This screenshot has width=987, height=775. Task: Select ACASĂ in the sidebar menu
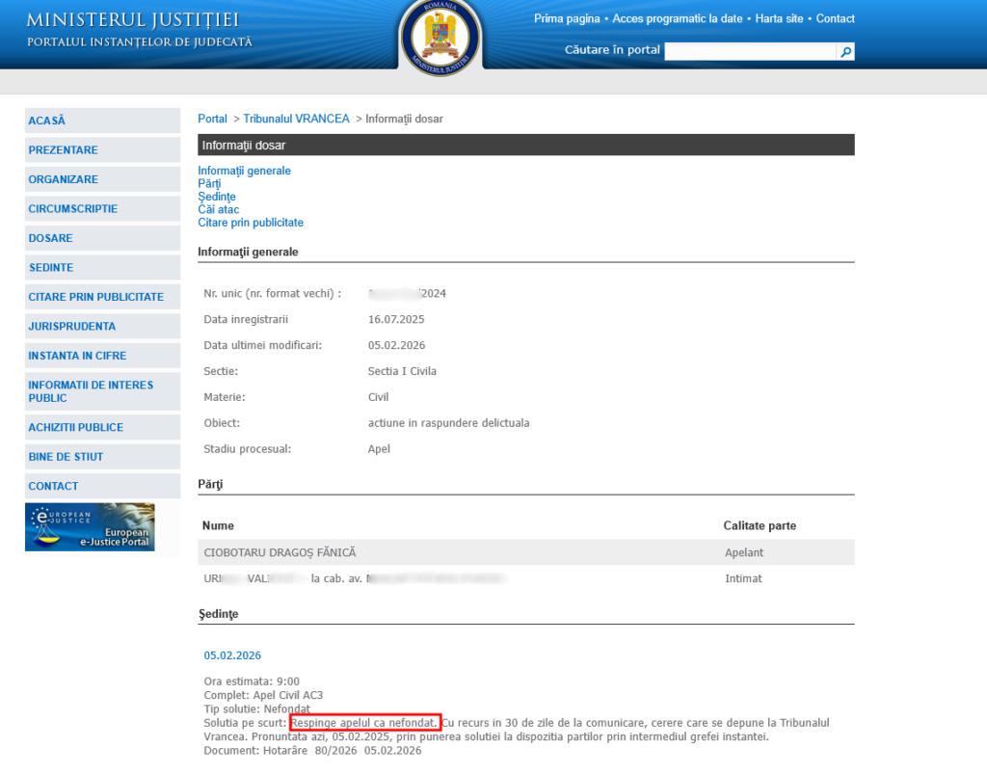coord(47,120)
